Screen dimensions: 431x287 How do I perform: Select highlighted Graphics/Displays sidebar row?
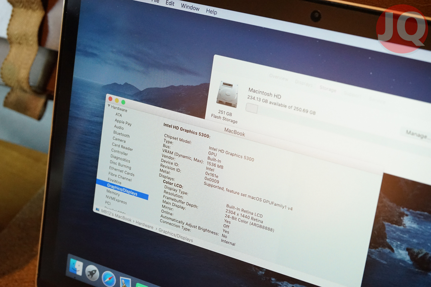pyautogui.click(x=122, y=190)
